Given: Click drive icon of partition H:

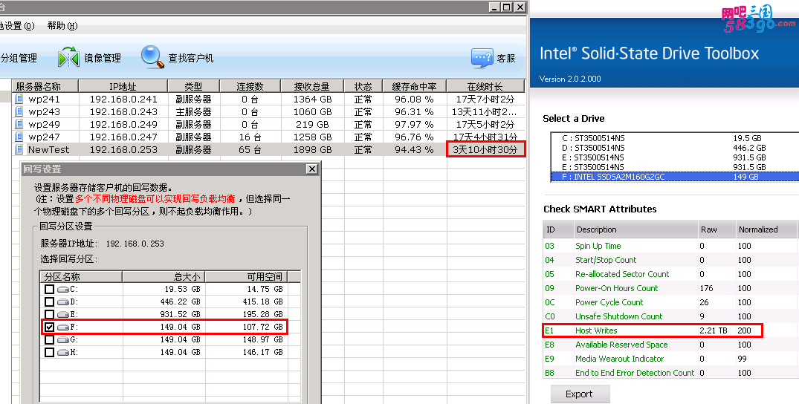Looking at the screenshot, I should pos(63,353).
